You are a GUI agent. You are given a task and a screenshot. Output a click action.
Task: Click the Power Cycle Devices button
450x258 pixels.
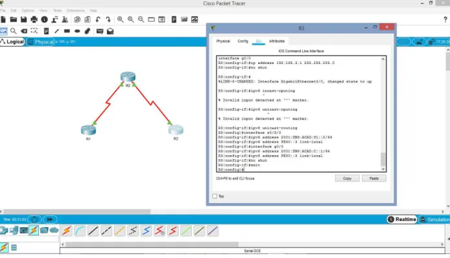point(34,220)
